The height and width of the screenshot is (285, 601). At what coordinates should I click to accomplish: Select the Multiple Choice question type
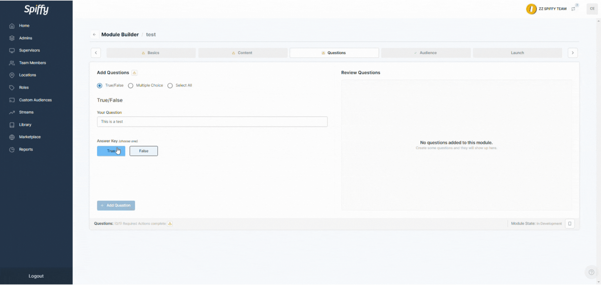click(131, 86)
